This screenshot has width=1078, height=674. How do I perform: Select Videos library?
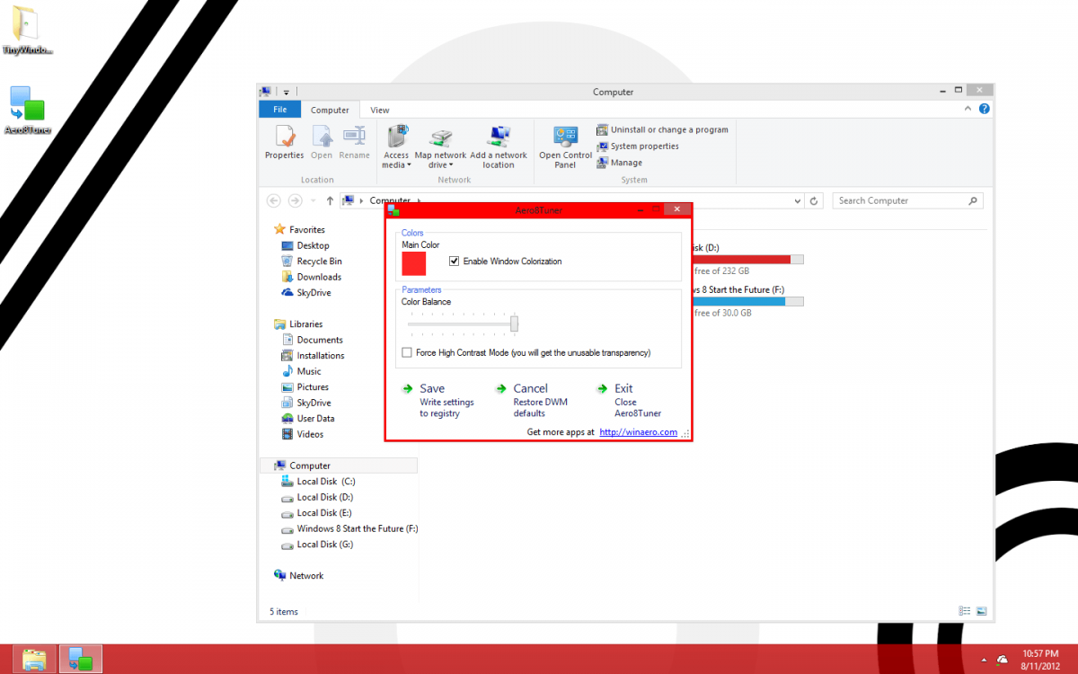[x=303, y=434]
